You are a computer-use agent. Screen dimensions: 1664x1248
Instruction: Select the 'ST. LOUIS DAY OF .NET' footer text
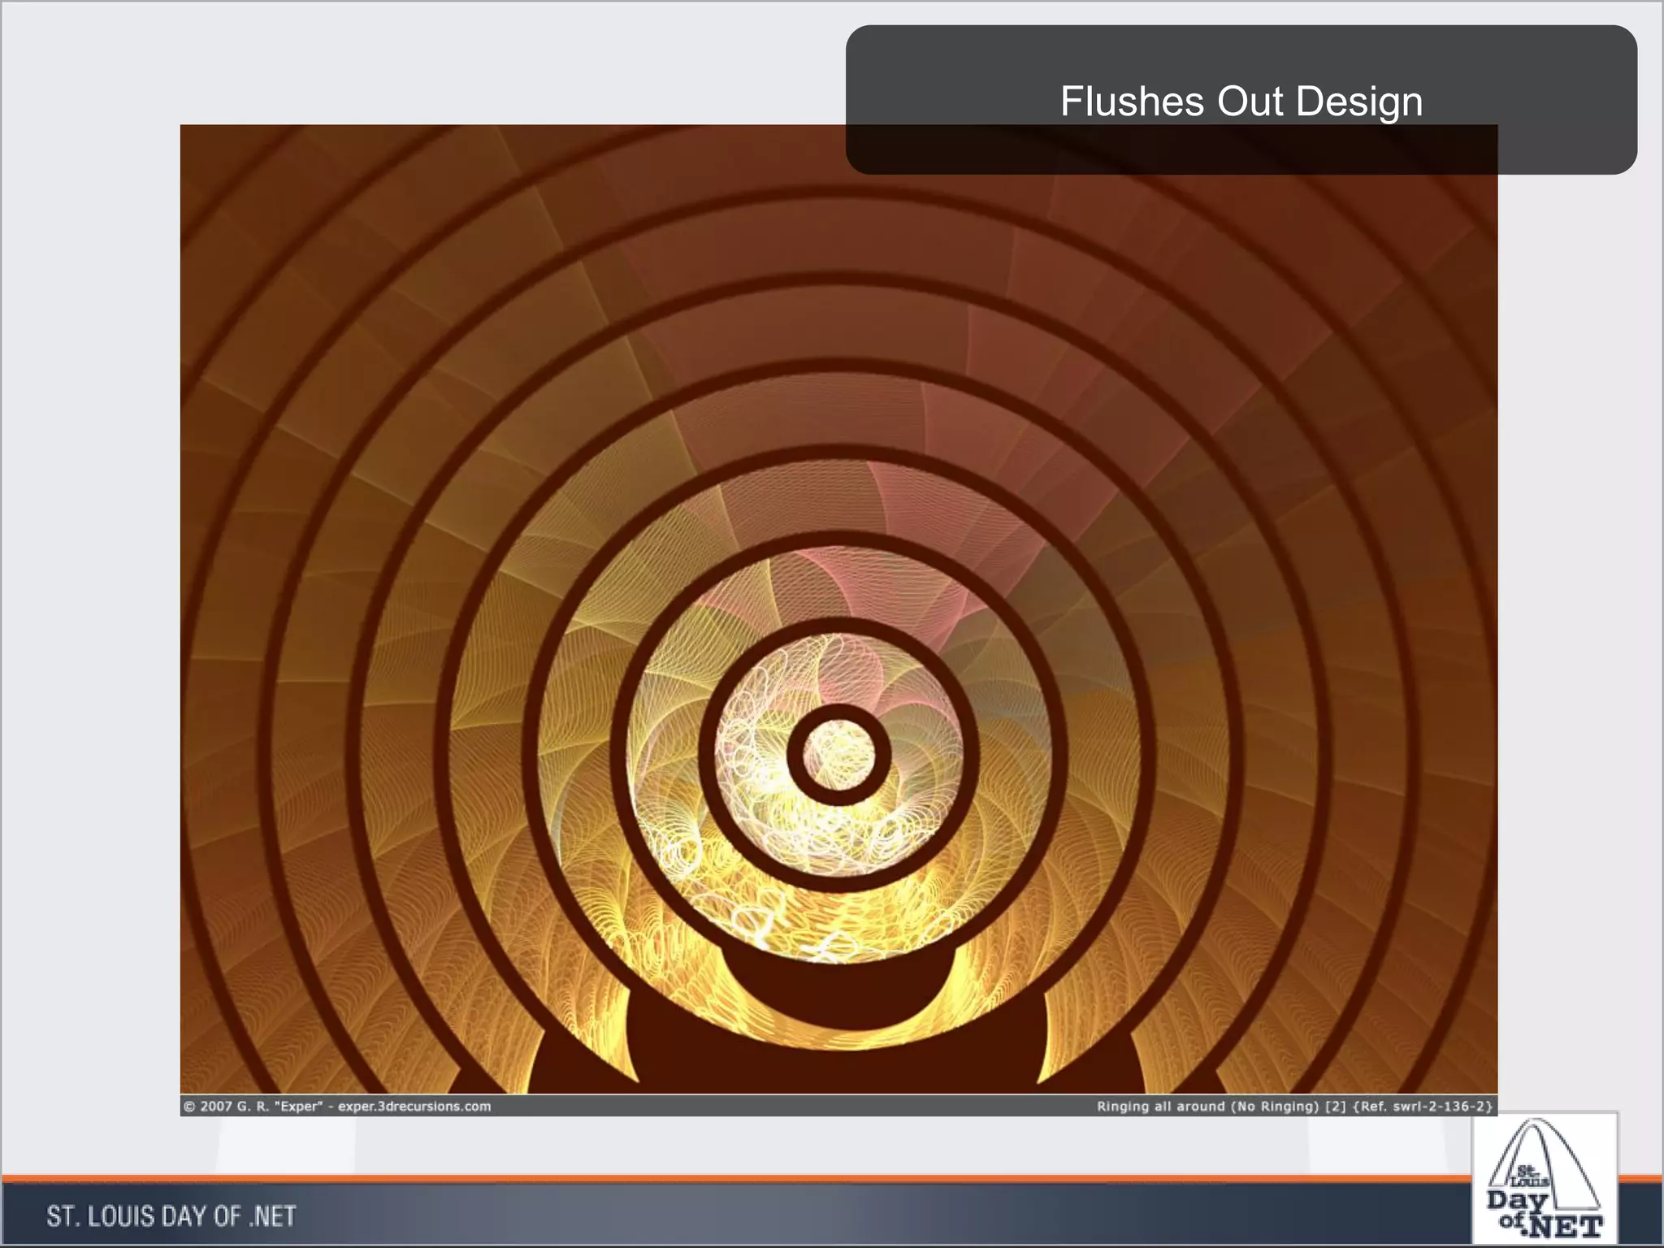[171, 1216]
